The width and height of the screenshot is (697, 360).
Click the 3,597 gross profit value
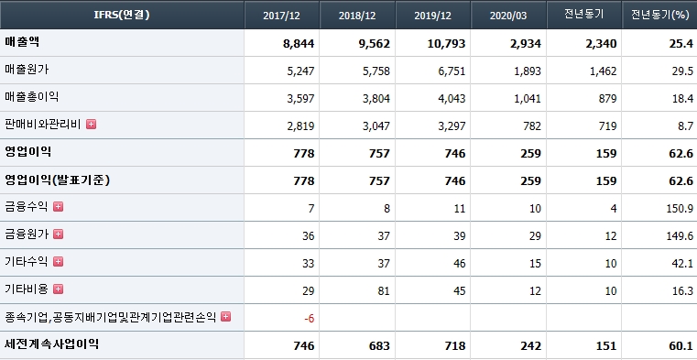coord(300,99)
